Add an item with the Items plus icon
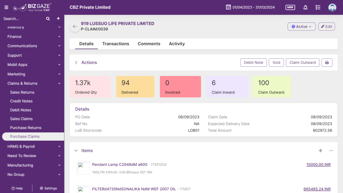343x193 pixels. coord(321,150)
